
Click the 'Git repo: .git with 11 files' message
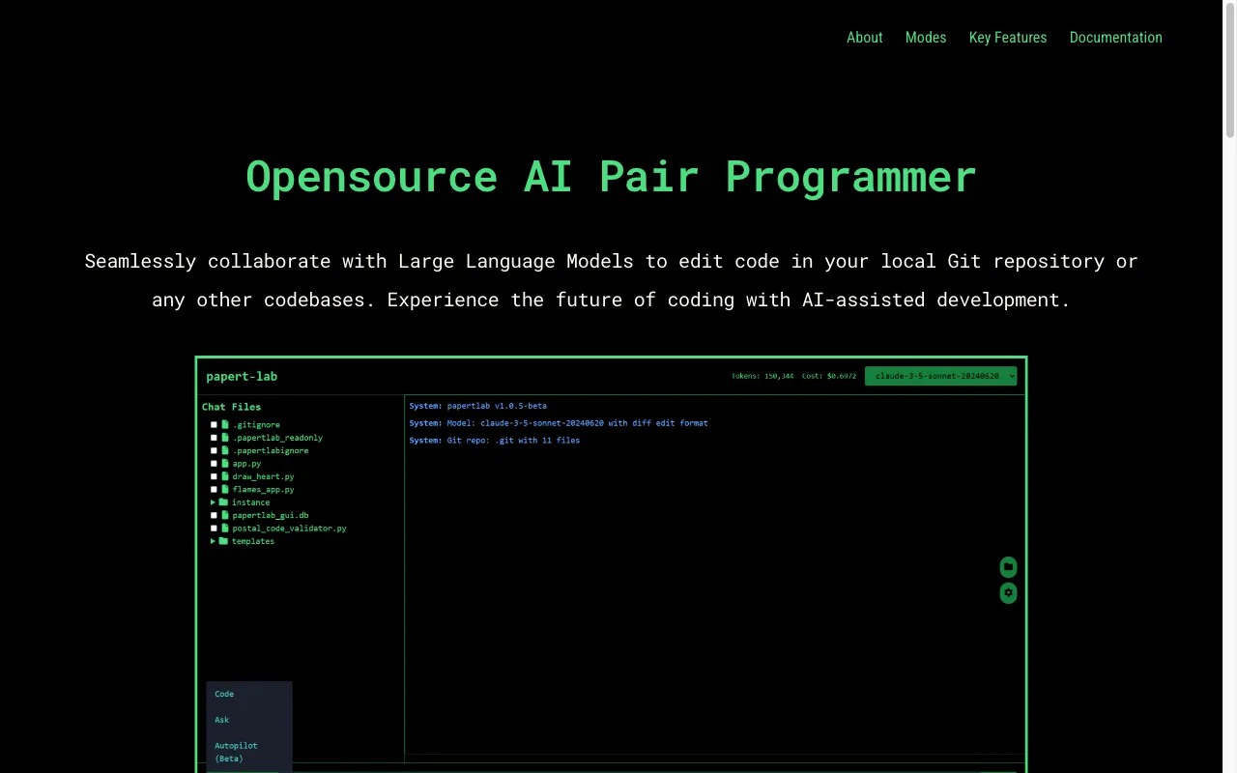pos(494,441)
